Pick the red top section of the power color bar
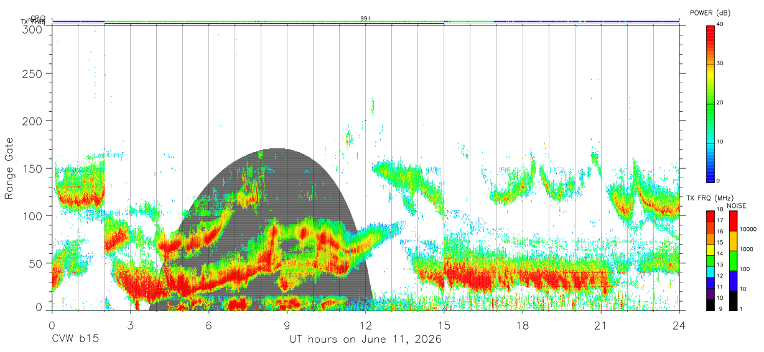This screenshot has width=764, height=352. click(710, 34)
